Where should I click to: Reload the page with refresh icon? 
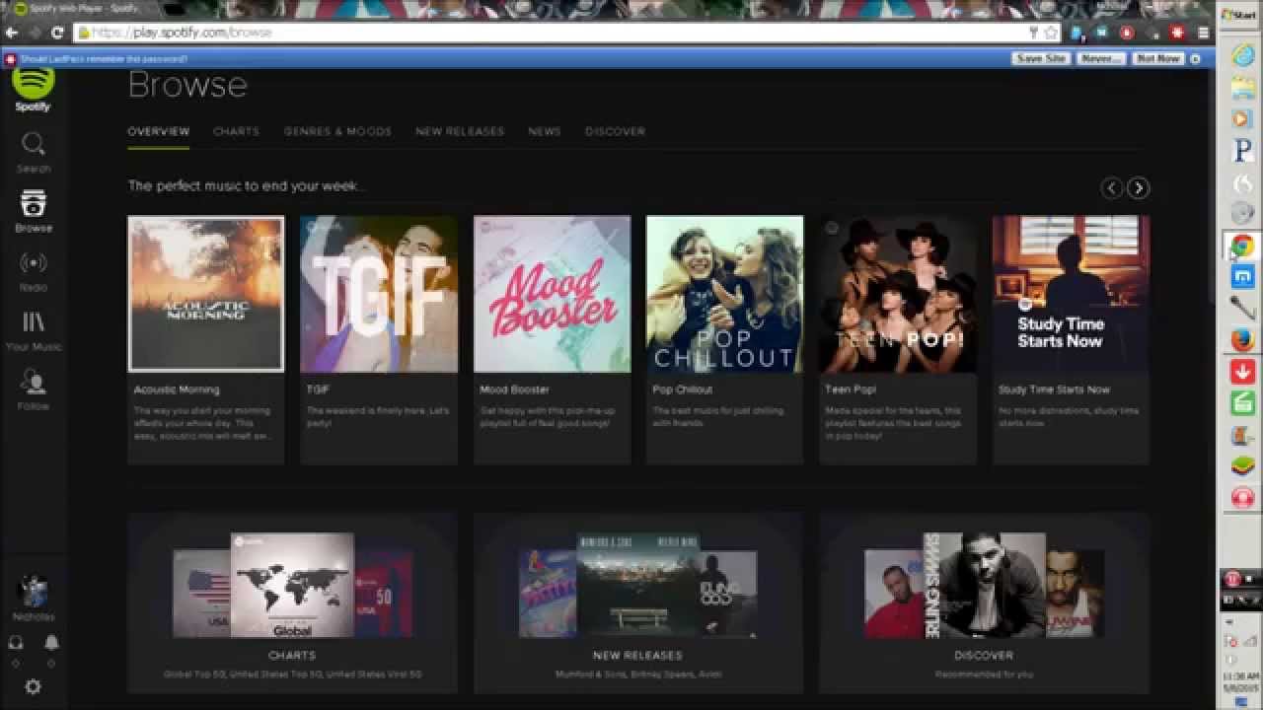coord(58,33)
